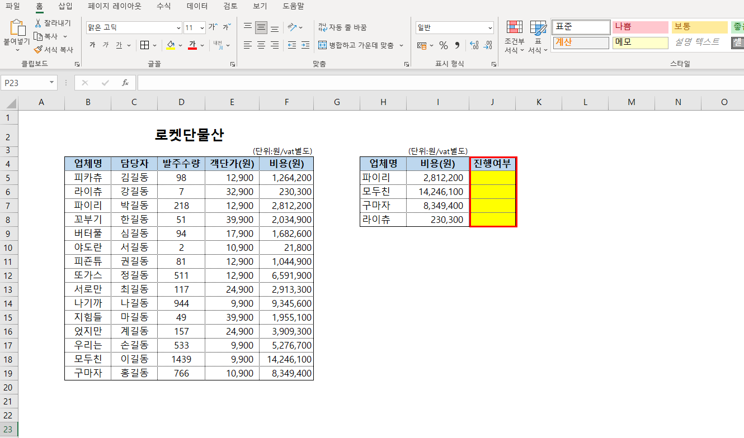Viewport: 744px width, 438px height.
Task: Switch to 데이터 ribbon tab
Action: point(199,7)
